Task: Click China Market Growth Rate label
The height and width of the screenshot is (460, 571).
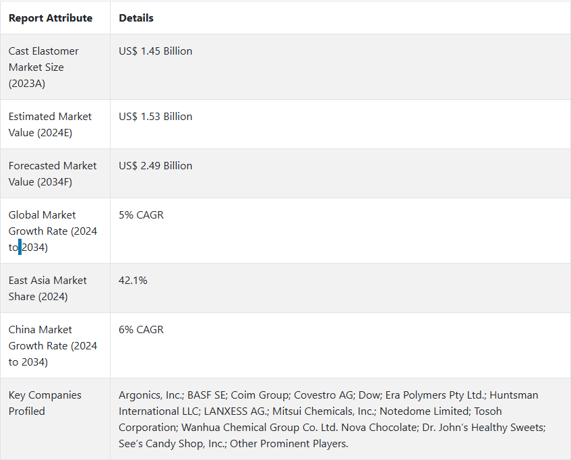Action: click(53, 345)
